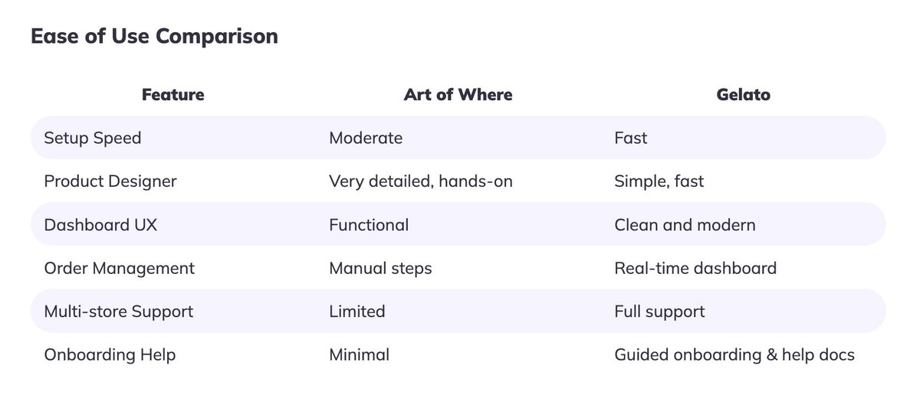Image resolution: width=920 pixels, height=398 pixels.
Task: Select the Gelato column header
Action: (x=744, y=95)
